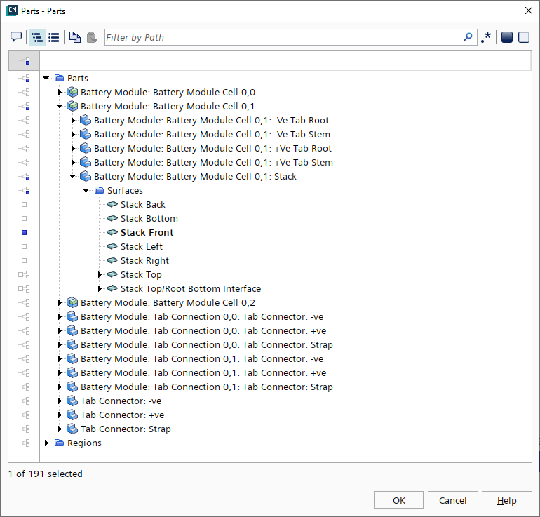Toggle selection box for Stack Right row

click(x=24, y=260)
